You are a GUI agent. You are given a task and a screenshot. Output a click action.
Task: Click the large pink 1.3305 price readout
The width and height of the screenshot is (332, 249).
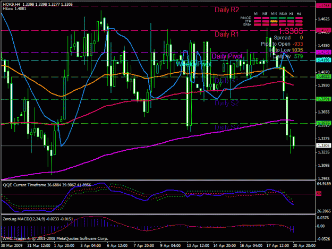click(291, 31)
